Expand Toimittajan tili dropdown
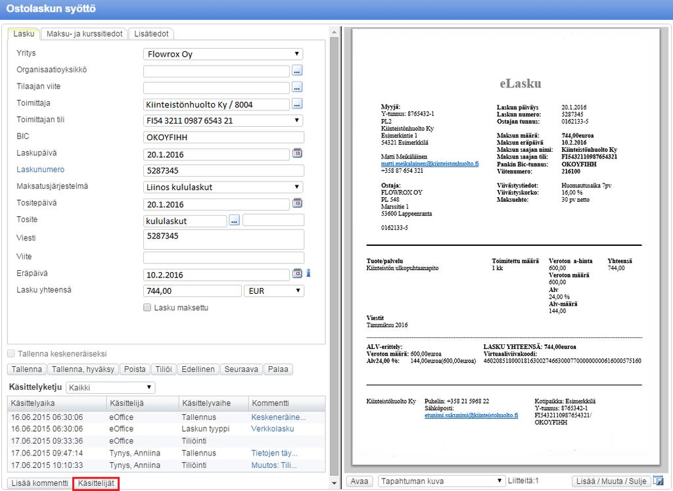 [x=223, y=120]
